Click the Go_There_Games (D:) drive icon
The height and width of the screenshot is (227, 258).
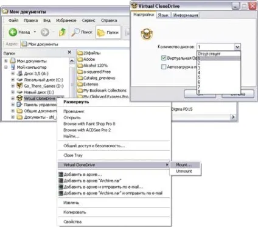[19, 86]
